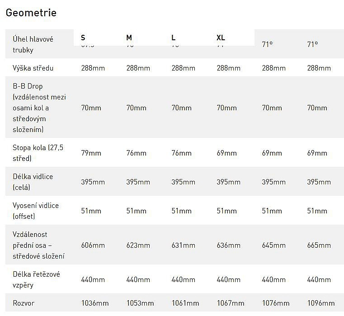This screenshot has width=344, height=316.
Task: Click the 79mm Stopa kola value
Action: [x=91, y=153]
